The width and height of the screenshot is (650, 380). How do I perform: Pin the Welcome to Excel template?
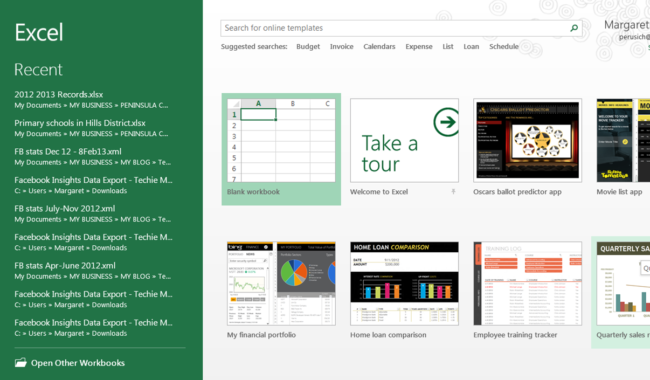pos(453,191)
